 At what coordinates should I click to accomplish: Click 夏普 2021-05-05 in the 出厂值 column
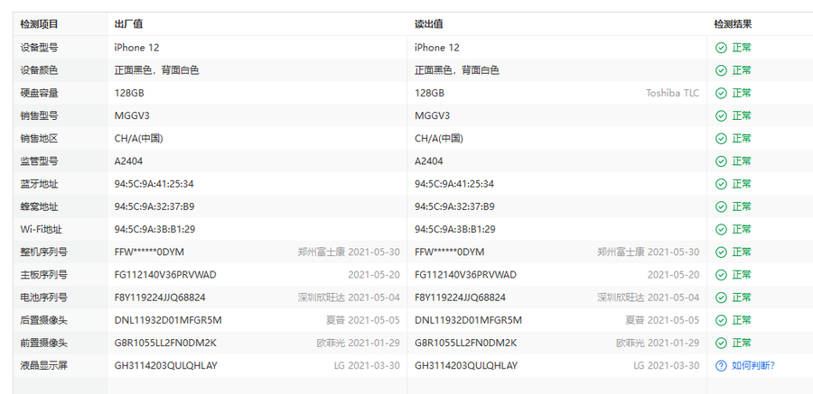(363, 320)
